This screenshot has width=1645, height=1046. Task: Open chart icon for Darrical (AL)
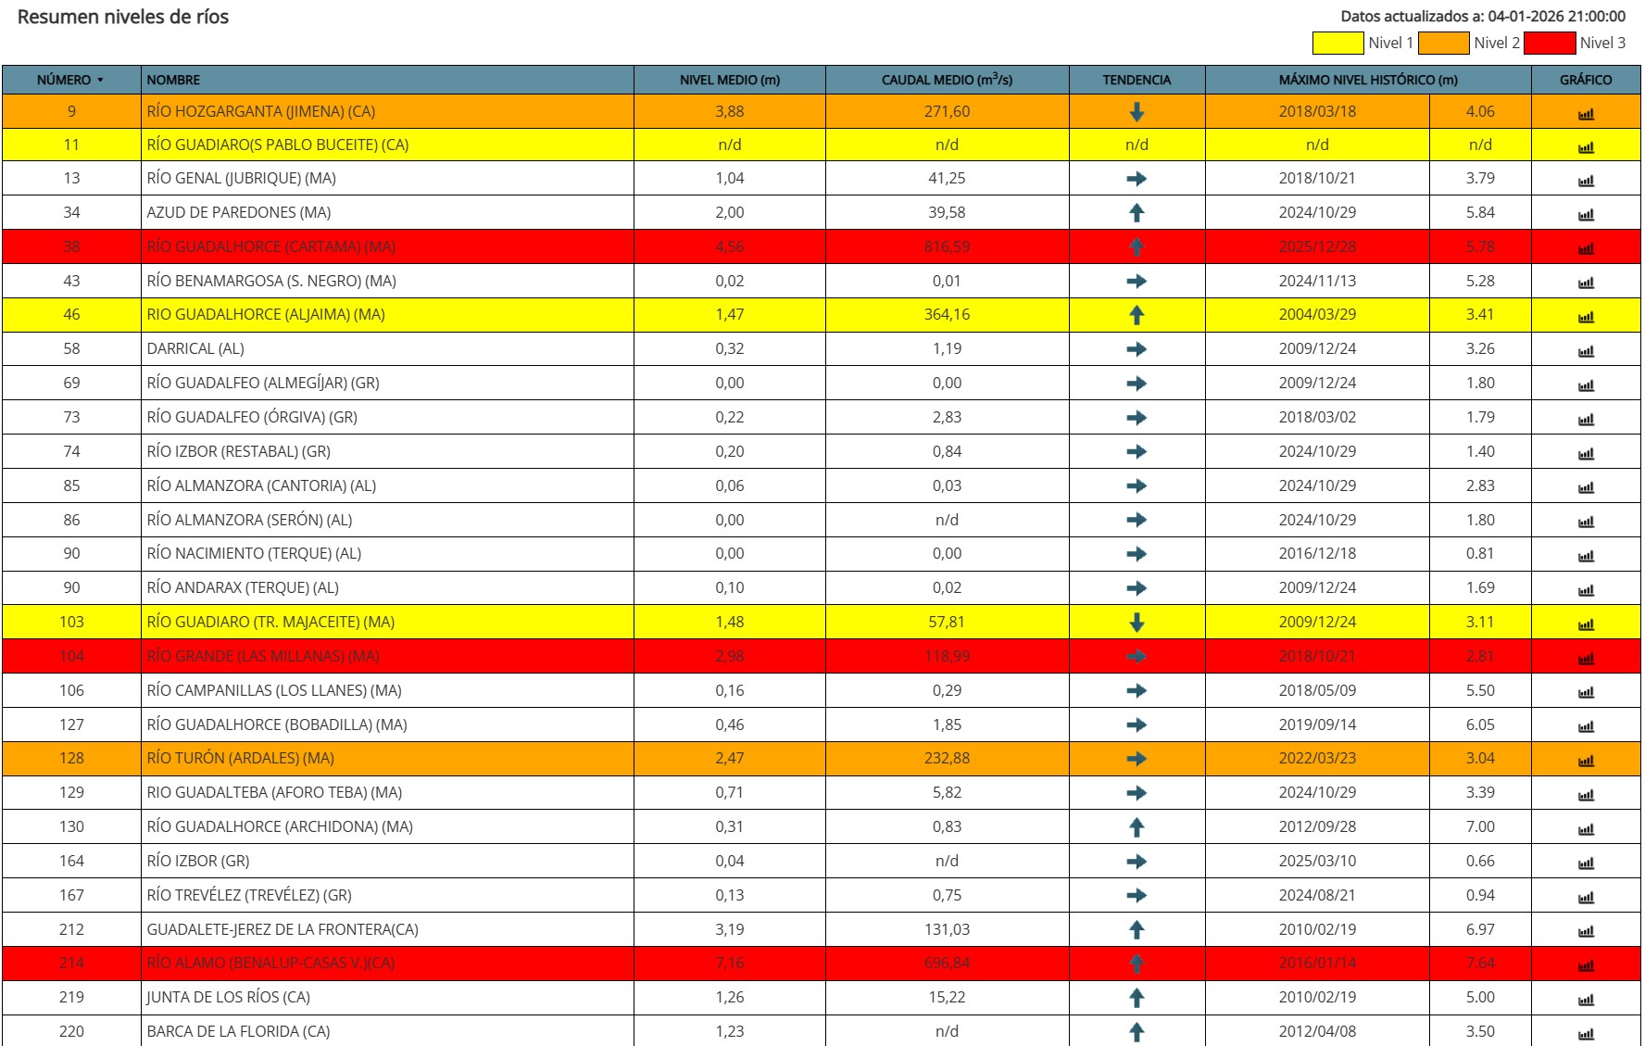[1586, 351]
